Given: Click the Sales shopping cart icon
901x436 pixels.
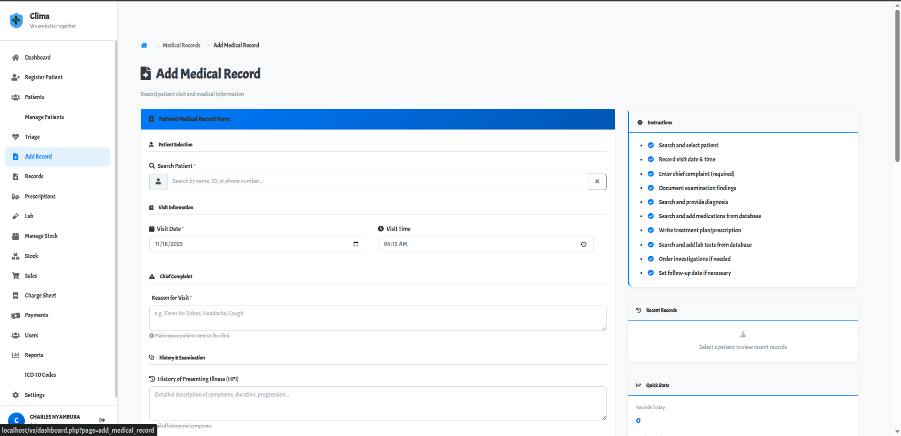Looking at the screenshot, I should pyautogui.click(x=16, y=275).
